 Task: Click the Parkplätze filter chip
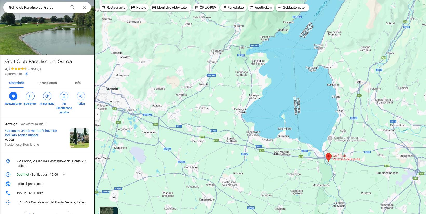[233, 8]
